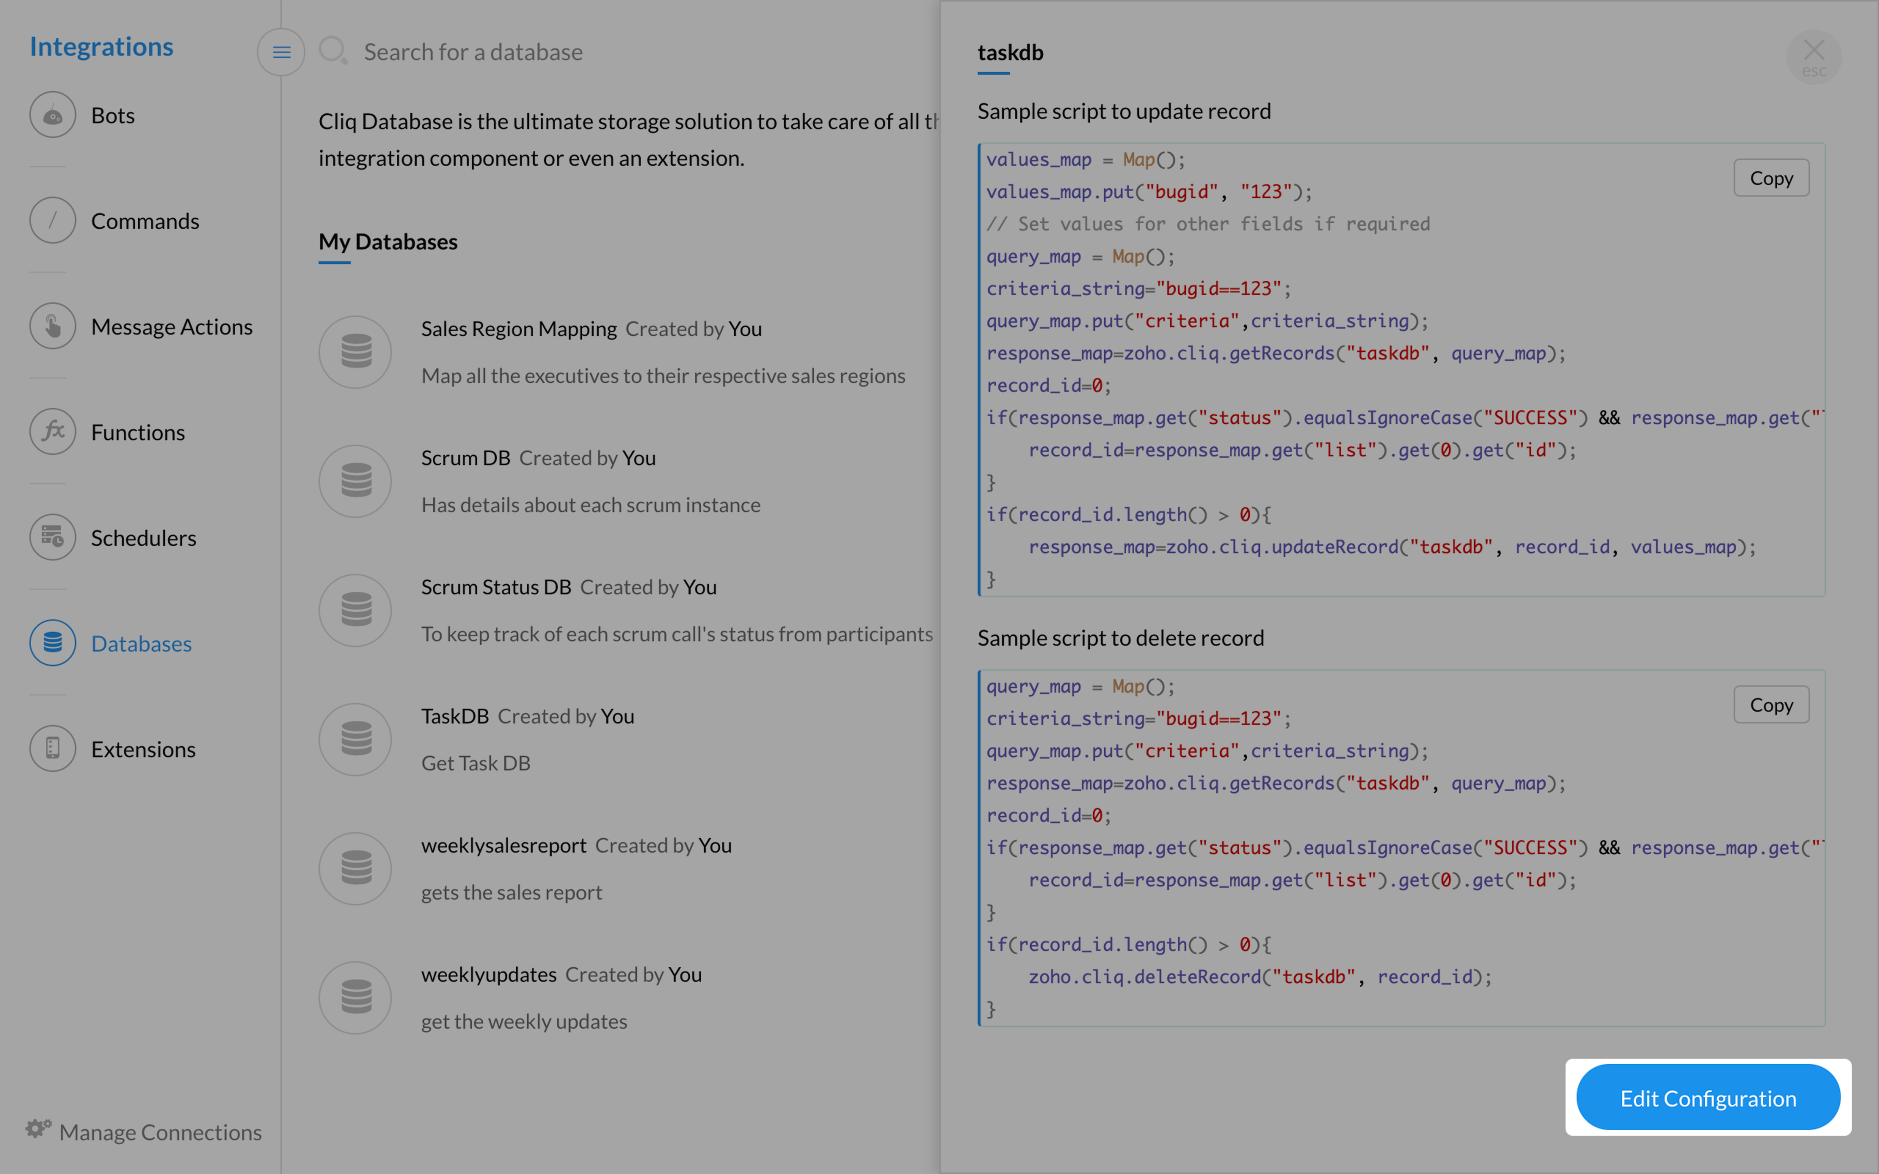Select the TaskDB database icon
Screen dimensions: 1879x1174
[x=356, y=739]
